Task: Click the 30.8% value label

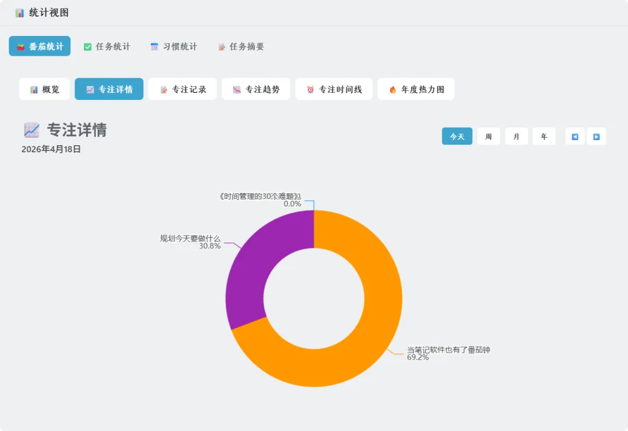Action: click(x=210, y=246)
